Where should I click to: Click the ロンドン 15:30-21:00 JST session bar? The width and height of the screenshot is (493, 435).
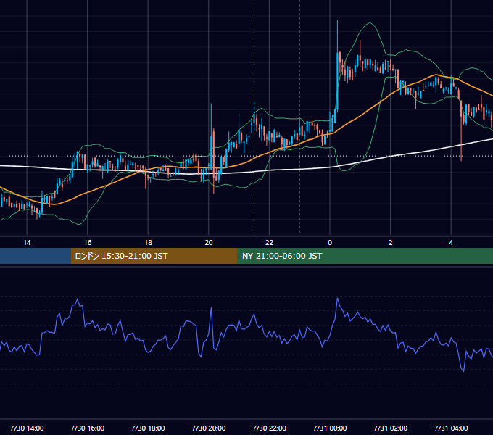154,256
